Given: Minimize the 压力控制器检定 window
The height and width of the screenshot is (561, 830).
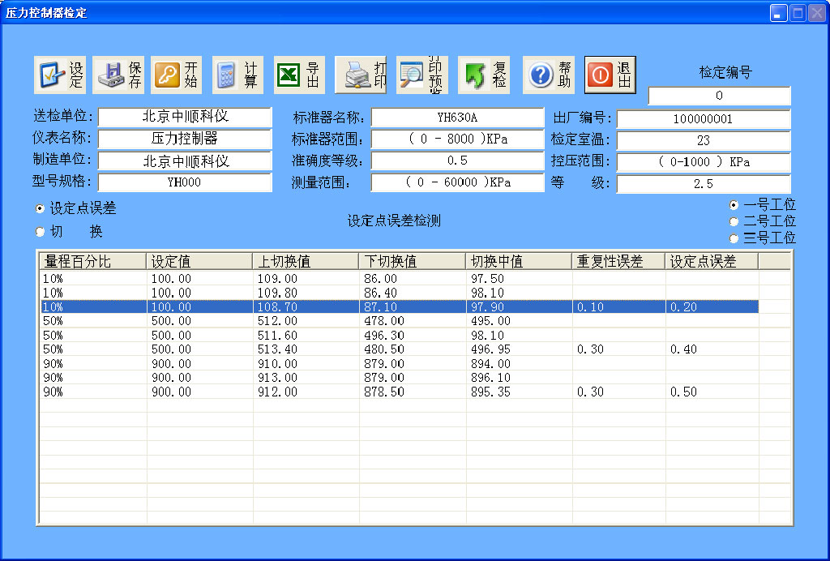Looking at the screenshot, I should tap(778, 13).
